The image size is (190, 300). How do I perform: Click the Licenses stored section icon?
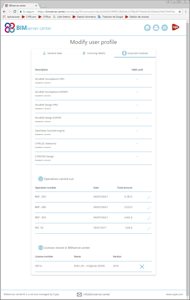[40, 248]
